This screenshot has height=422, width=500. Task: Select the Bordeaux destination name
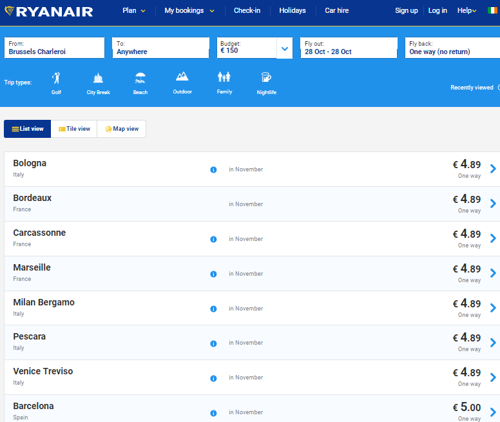[32, 198]
